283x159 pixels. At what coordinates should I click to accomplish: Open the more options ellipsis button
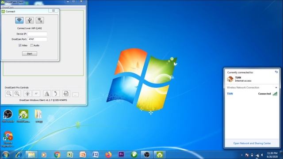[x=76, y=95]
